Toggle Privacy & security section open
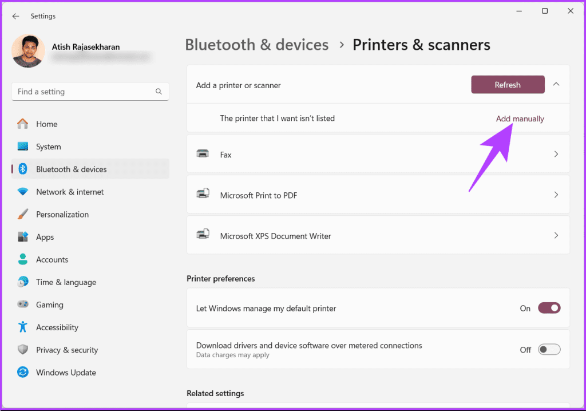The width and height of the screenshot is (586, 411). (68, 350)
